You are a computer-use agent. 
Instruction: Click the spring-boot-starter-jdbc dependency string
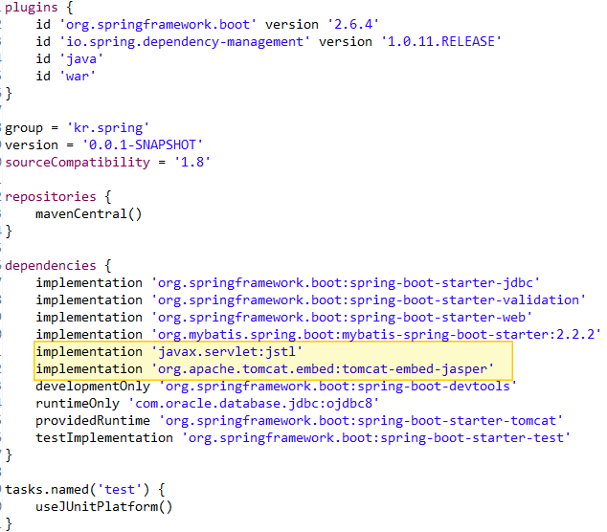[x=346, y=283]
